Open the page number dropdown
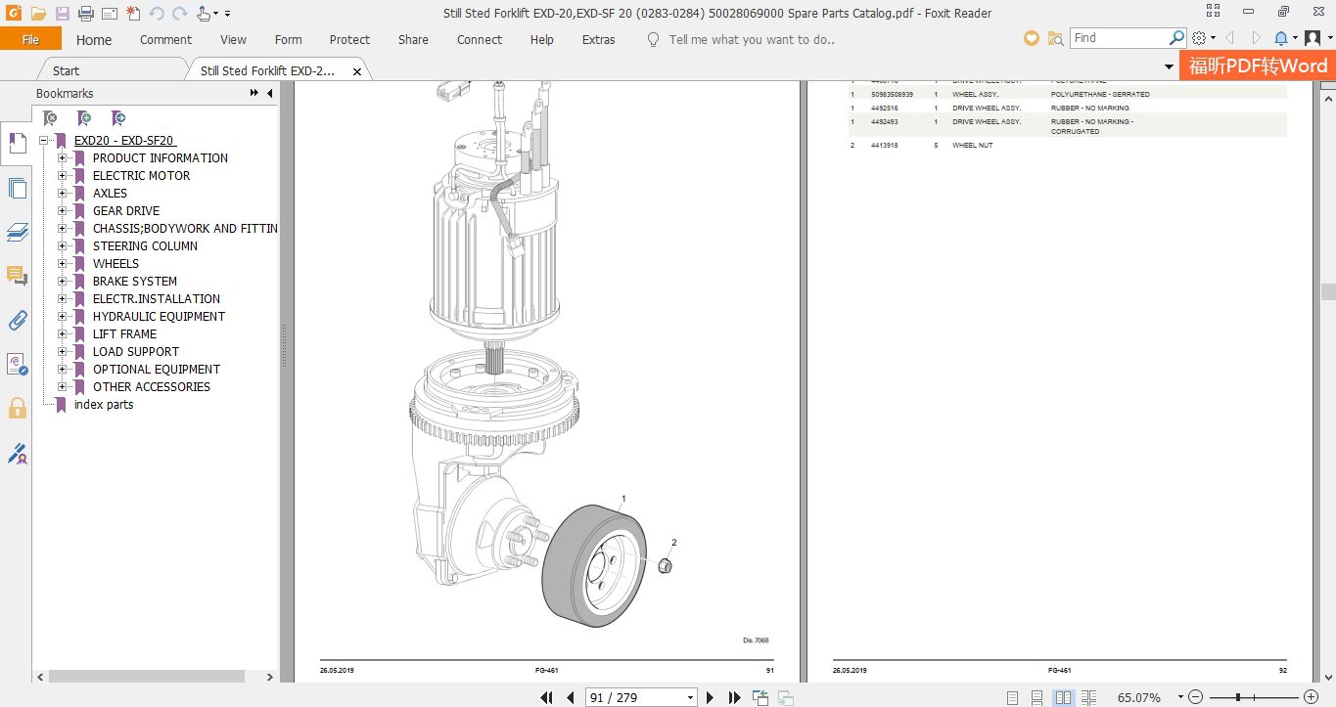Viewport: 1336px width, 707px height. click(691, 697)
